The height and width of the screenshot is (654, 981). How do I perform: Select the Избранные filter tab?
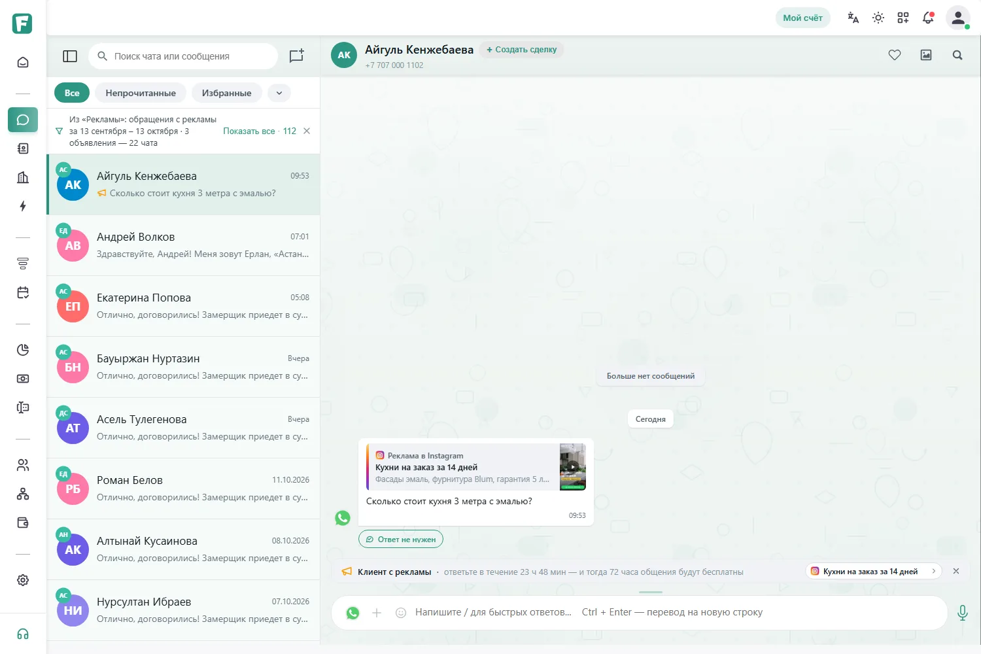[226, 93]
